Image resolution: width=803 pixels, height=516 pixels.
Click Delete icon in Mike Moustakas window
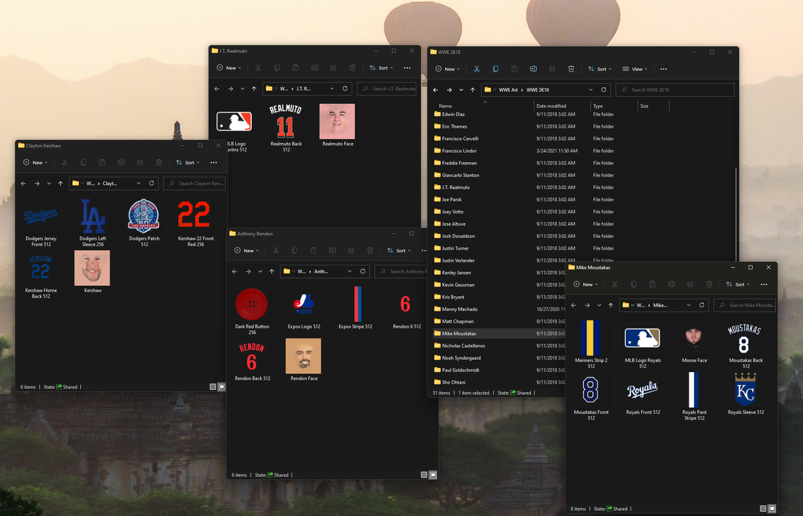coord(709,284)
